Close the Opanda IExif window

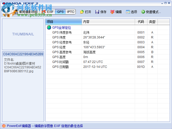[169, 3]
